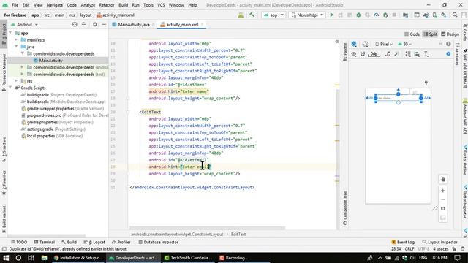Open the Database Inspector tool window
The image size is (468, 263).
point(158,242)
